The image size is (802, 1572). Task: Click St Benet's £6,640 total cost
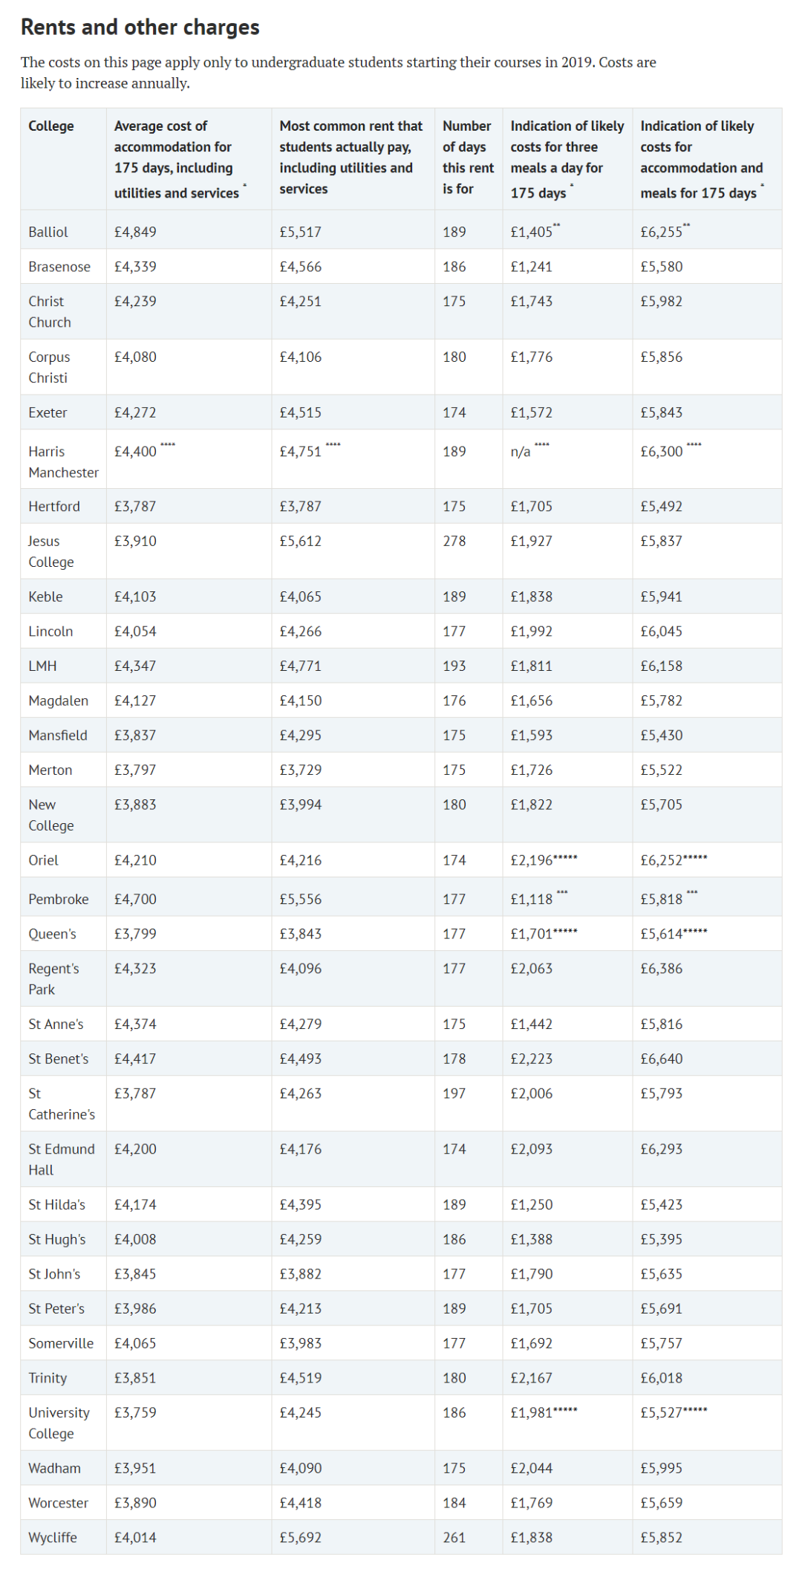[x=662, y=1059]
